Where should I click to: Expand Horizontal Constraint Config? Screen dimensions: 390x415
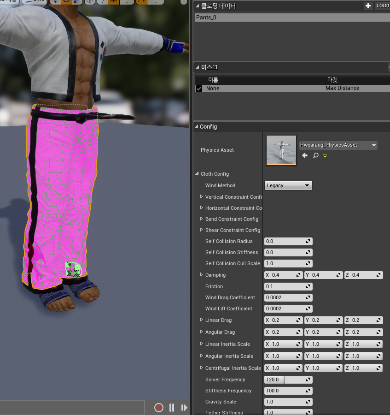tap(201, 208)
